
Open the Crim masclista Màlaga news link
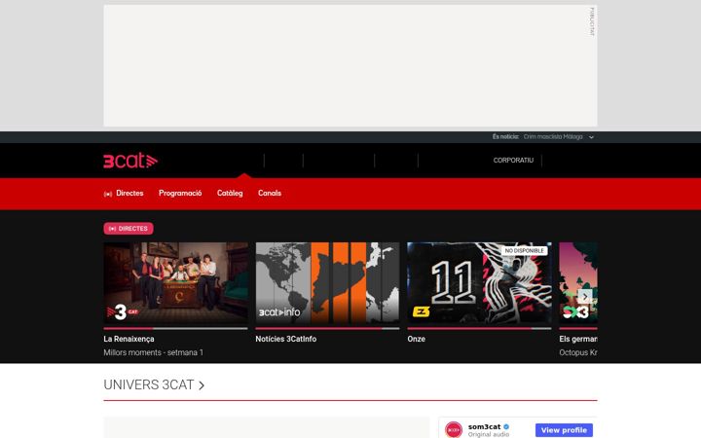point(553,137)
